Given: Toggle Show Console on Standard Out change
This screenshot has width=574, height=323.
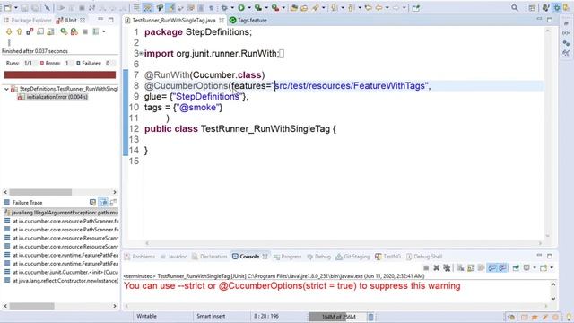Looking at the screenshot, I should (492, 268).
